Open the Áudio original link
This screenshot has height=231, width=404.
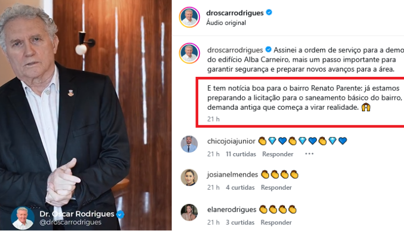[x=226, y=23]
